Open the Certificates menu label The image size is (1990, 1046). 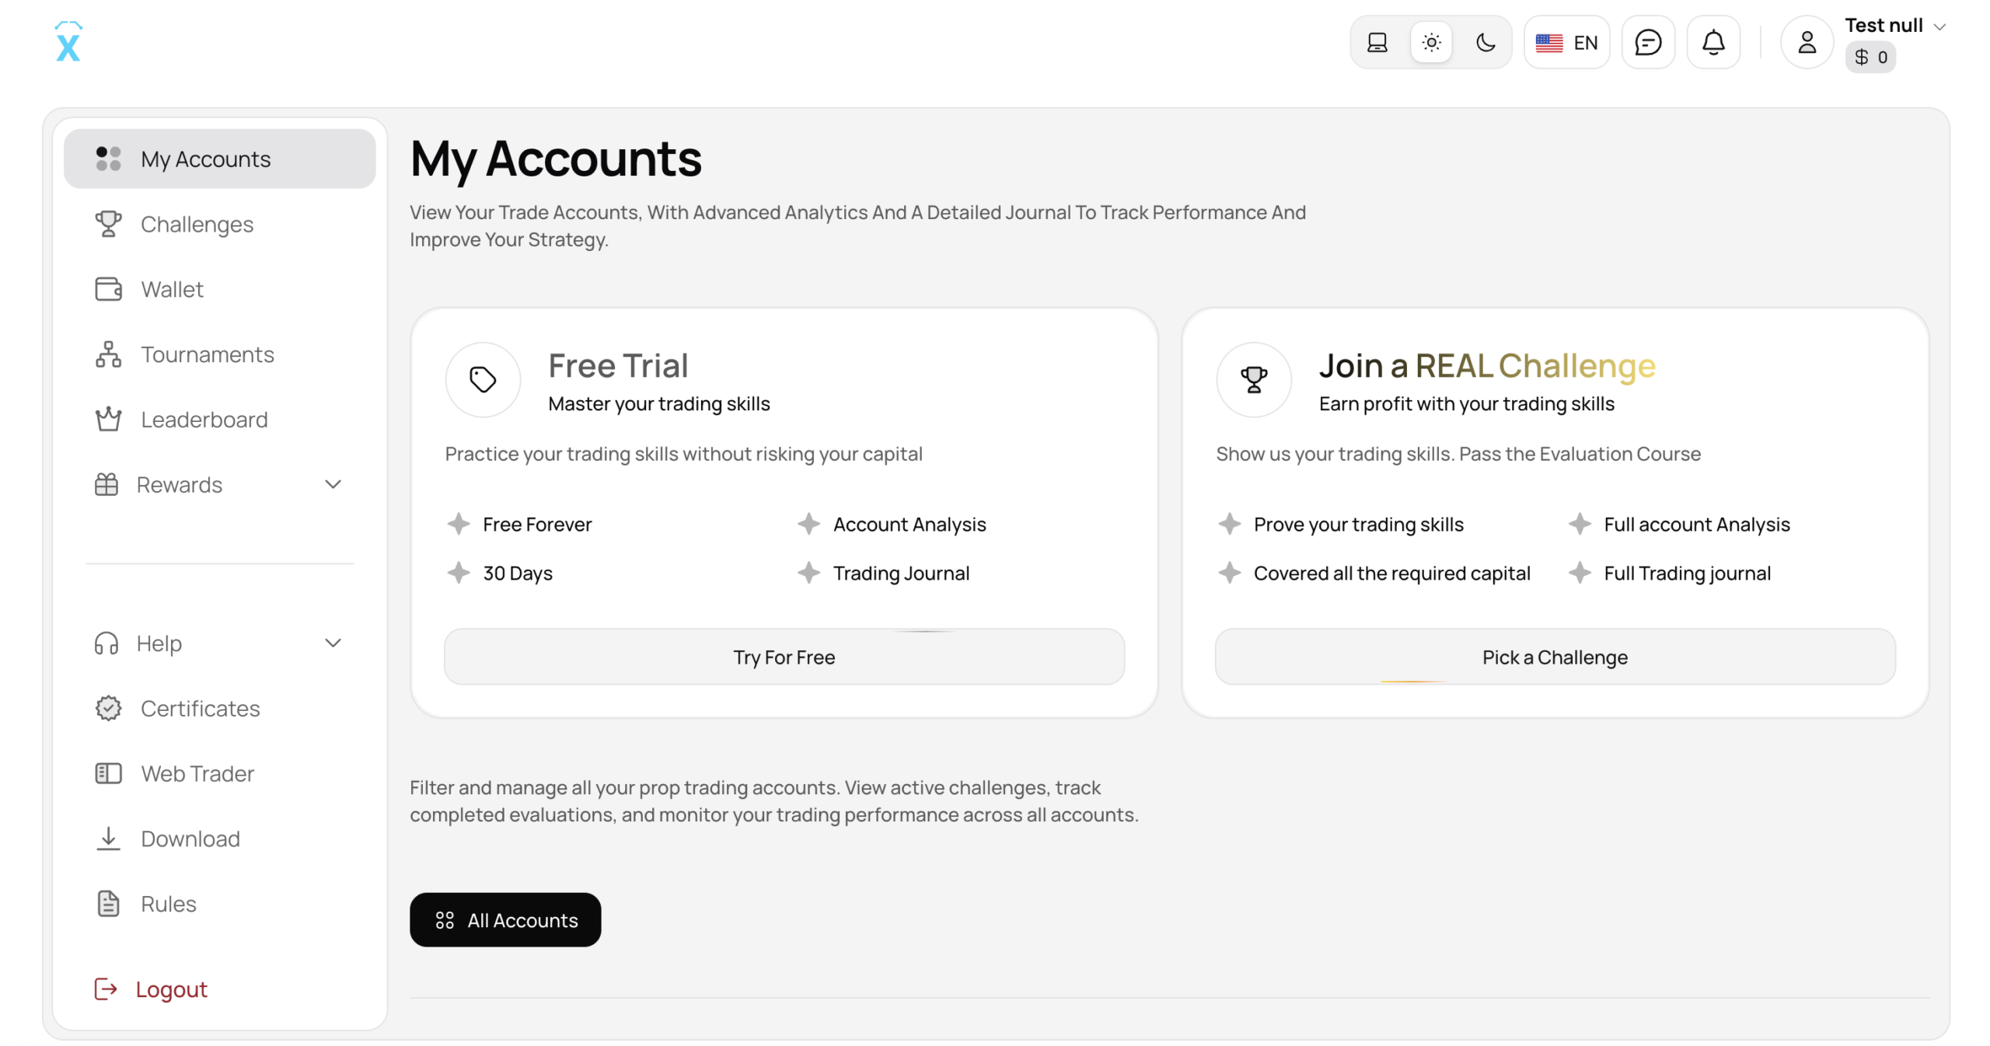pyautogui.click(x=201, y=709)
